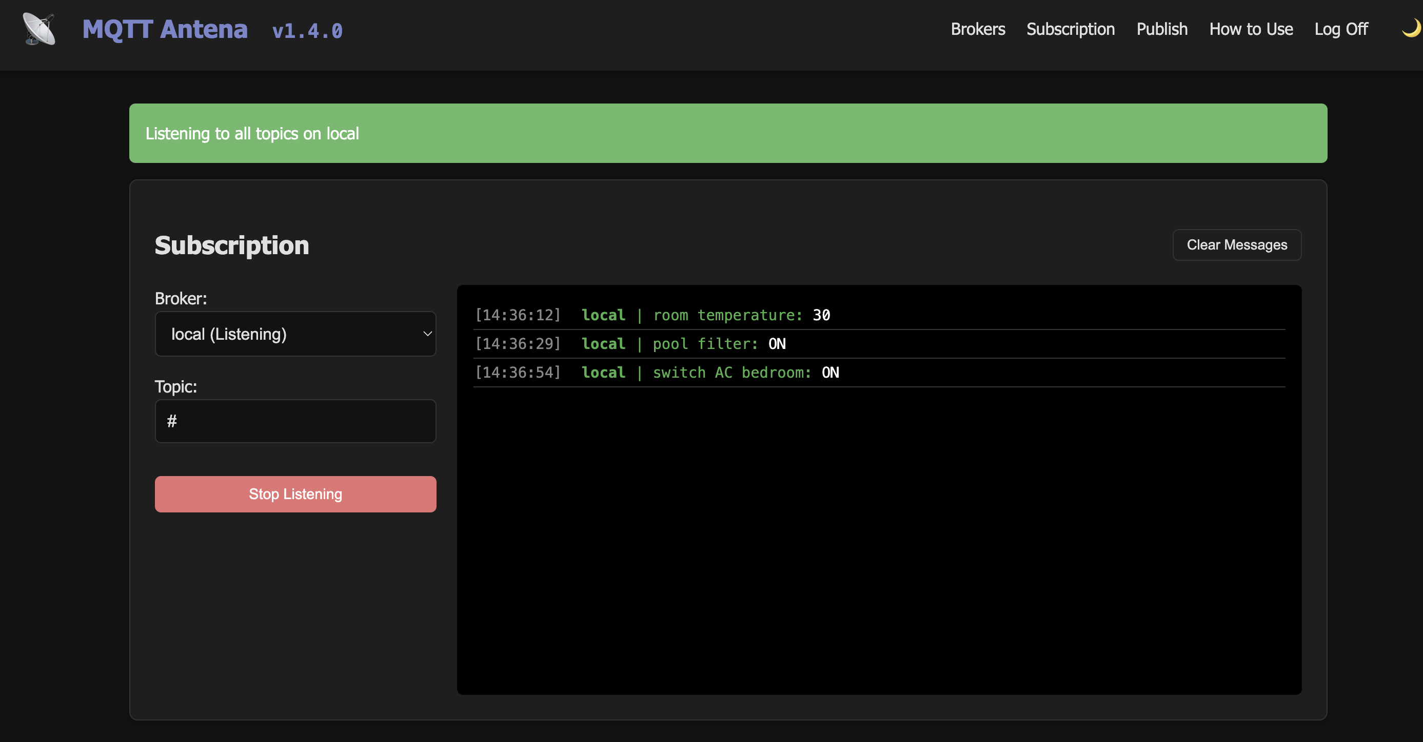Screen dimensions: 1423x742
Task: Open the Brokers menu item
Action: click(x=977, y=29)
